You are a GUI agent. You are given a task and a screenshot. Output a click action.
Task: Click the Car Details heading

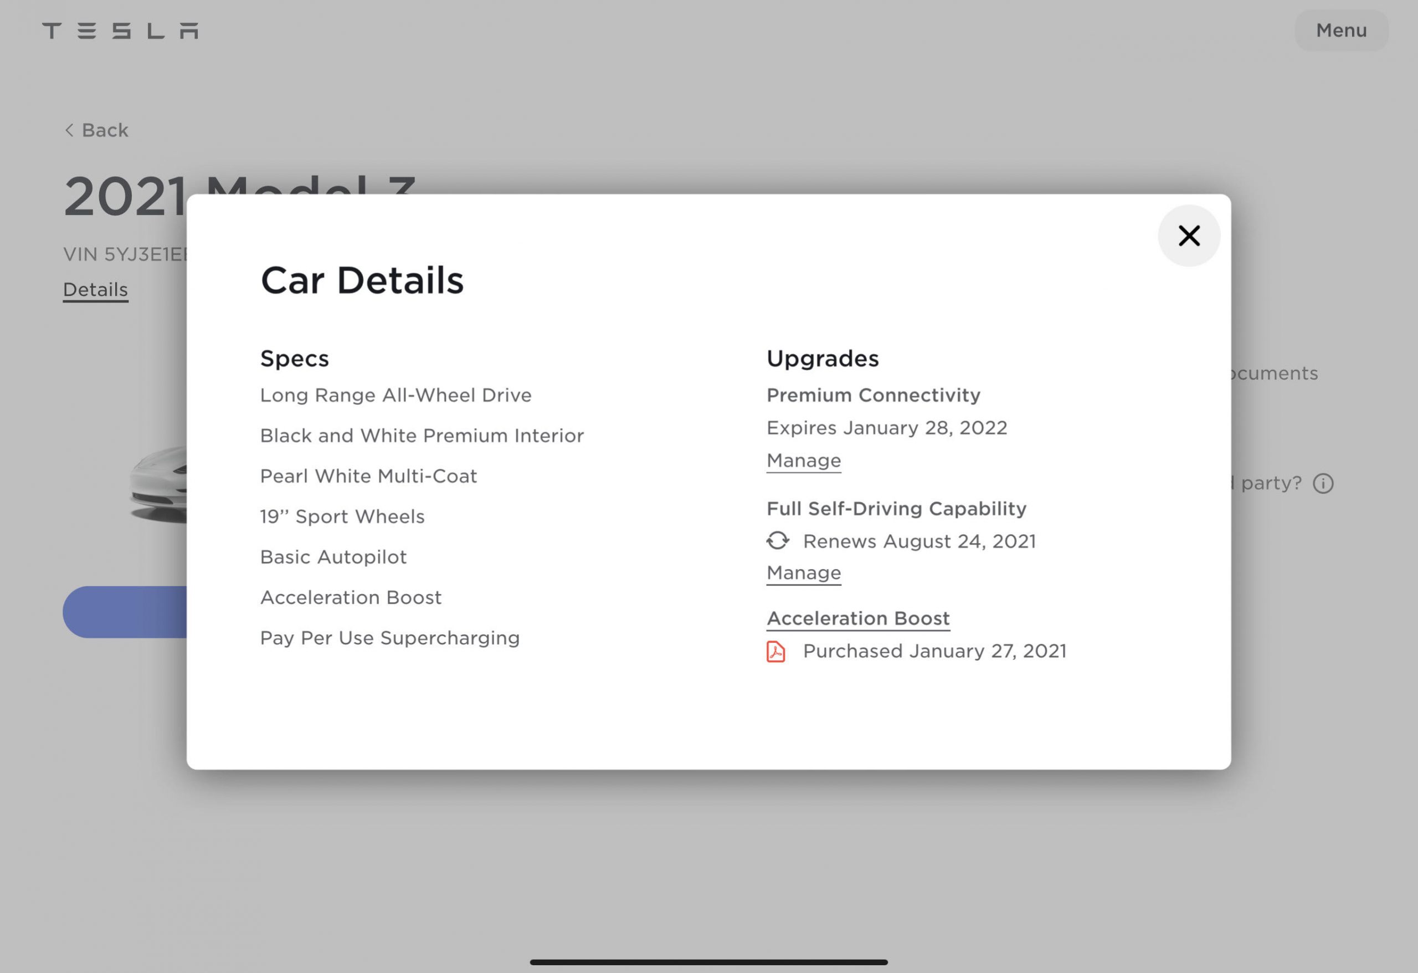[362, 280]
